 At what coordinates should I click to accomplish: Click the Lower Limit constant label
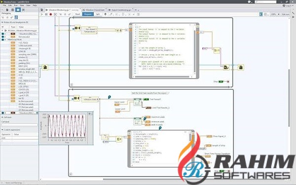pos(120,109)
